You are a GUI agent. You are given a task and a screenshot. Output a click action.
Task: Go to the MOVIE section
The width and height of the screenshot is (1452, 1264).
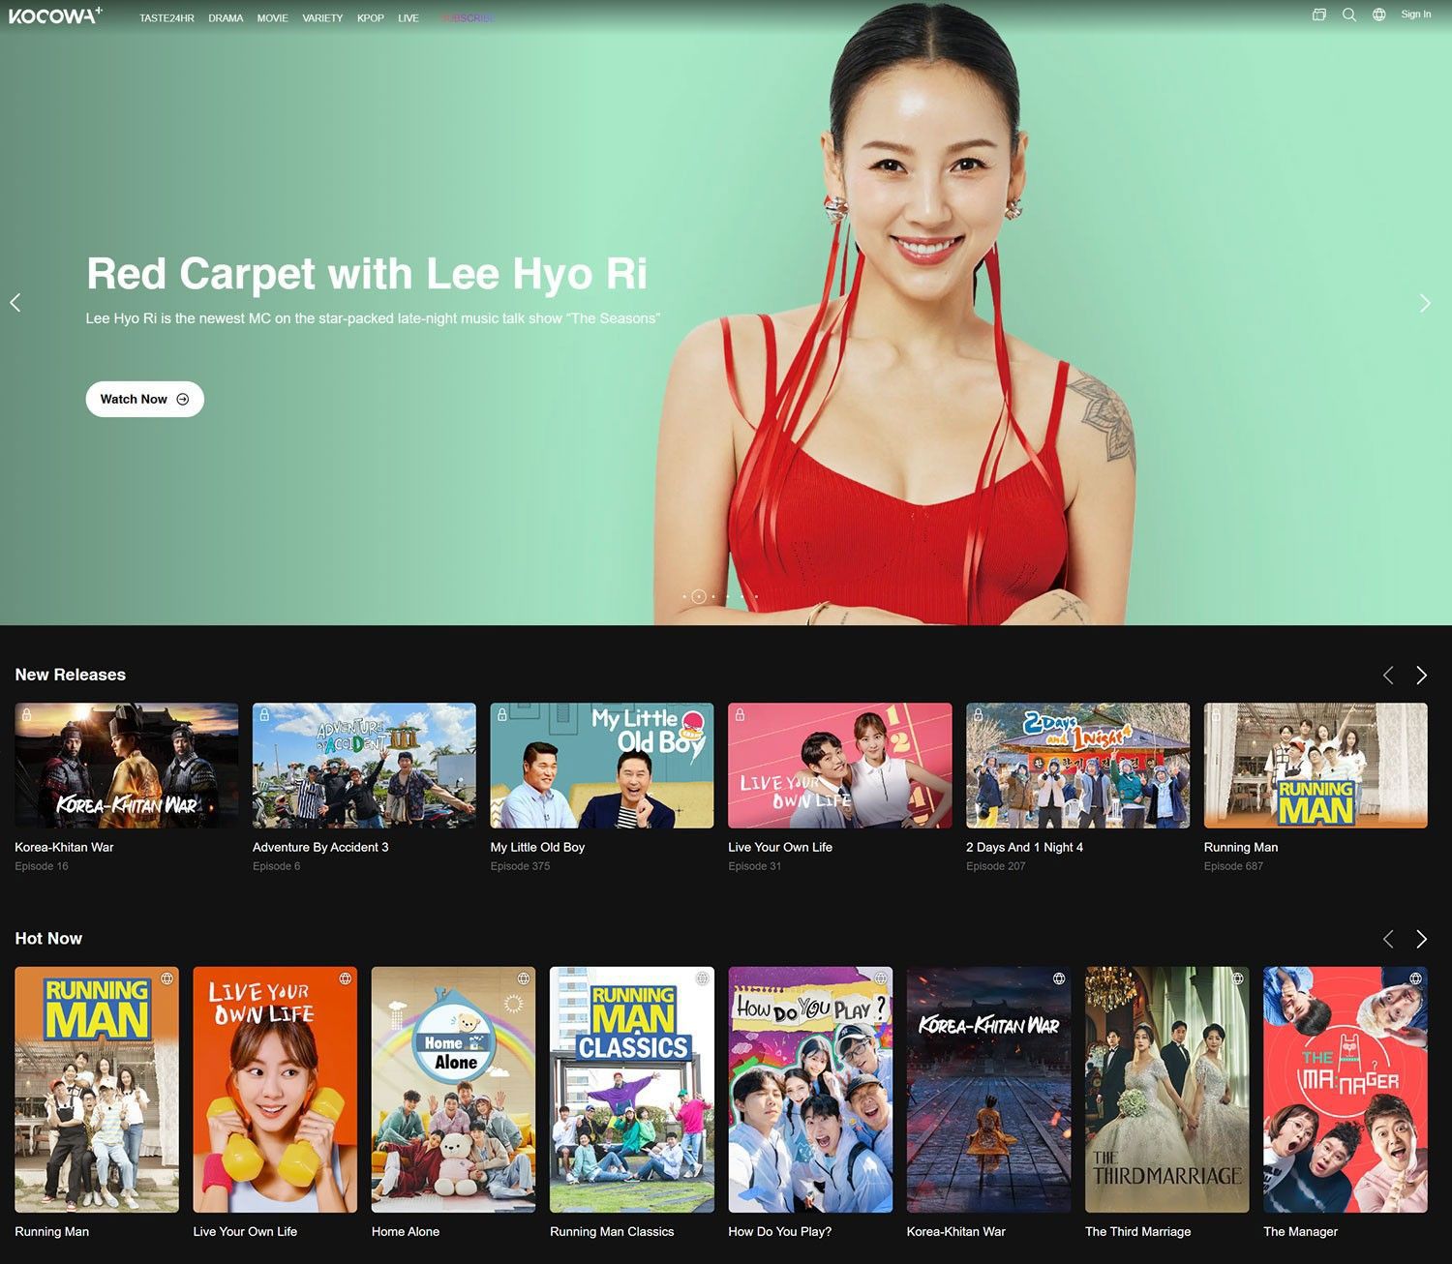pyautogui.click(x=272, y=18)
